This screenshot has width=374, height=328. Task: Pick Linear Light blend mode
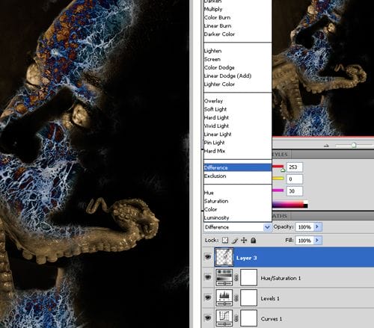pos(218,134)
